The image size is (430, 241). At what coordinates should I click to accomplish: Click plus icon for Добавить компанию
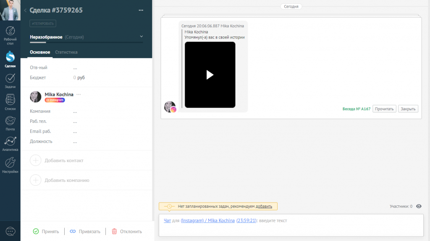(35, 180)
